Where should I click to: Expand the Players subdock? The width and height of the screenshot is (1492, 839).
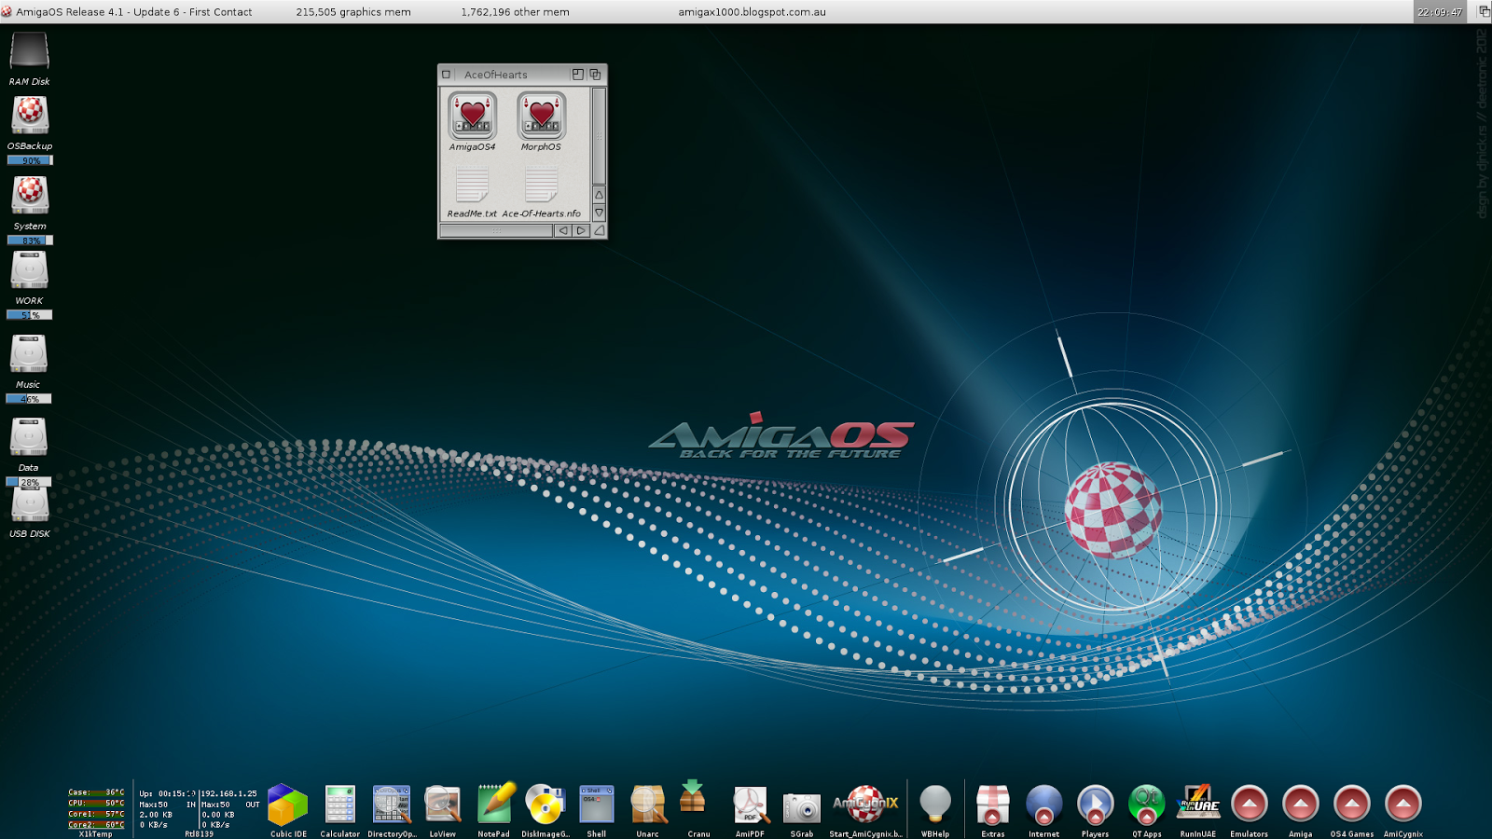click(x=1096, y=804)
